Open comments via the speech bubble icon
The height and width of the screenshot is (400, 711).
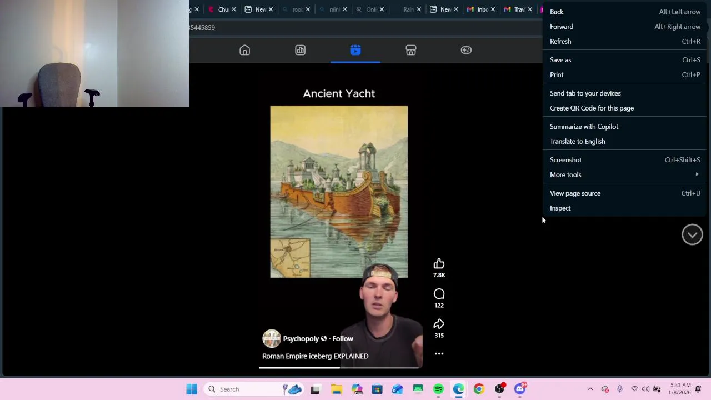(439, 294)
